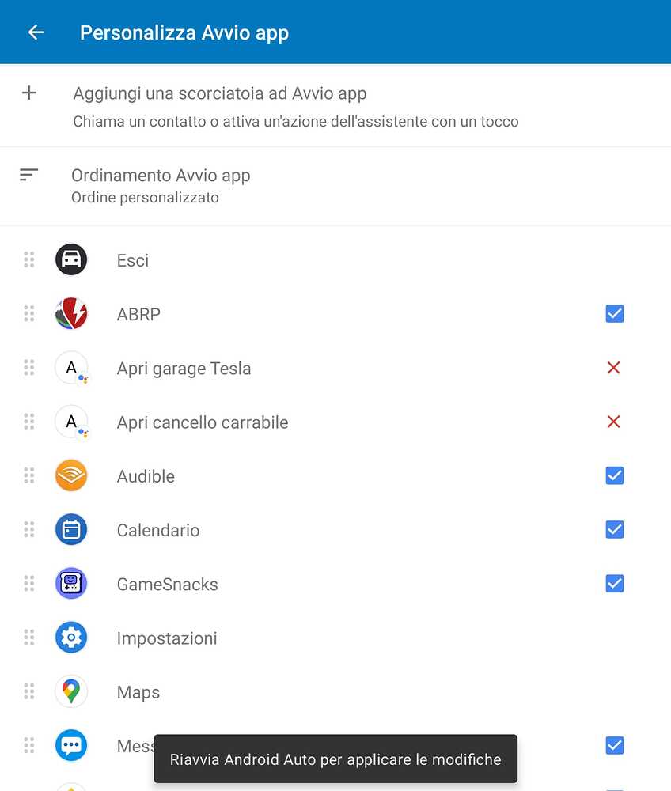Toggle the GameSnacks checkbox off
This screenshot has width=671, height=791.
614,584
